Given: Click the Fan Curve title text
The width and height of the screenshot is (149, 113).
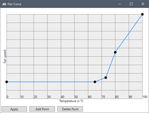Looking at the screenshot, I should (x=14, y=4).
